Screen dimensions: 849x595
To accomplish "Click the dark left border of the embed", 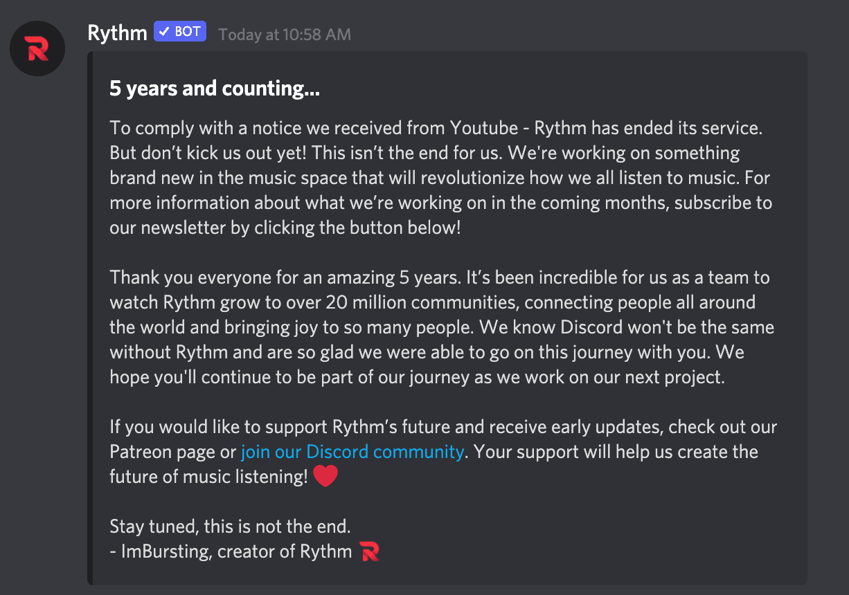I will [x=90, y=318].
